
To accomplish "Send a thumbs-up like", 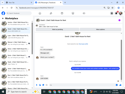I will 120,85.
